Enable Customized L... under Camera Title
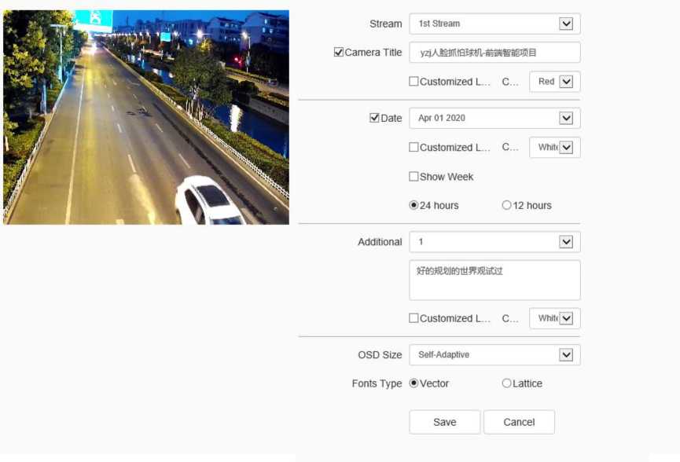The width and height of the screenshot is (680, 462). click(x=414, y=82)
